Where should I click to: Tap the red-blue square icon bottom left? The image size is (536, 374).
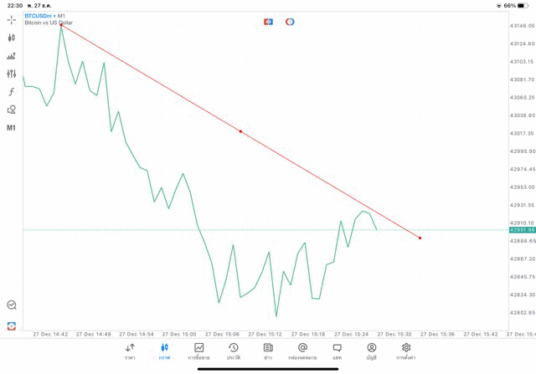[x=12, y=326]
